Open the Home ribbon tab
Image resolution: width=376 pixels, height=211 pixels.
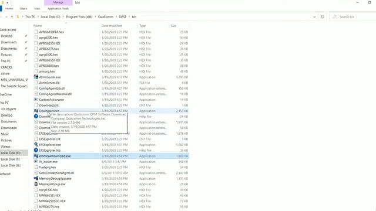tap(9, 9)
